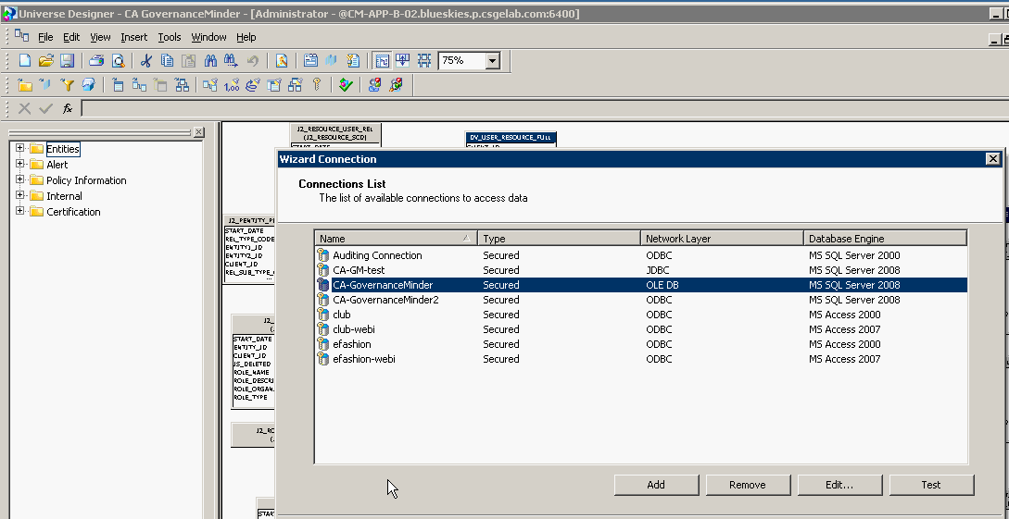Click the Print icon in toolbar
Viewport: 1009px width, 519px height.
(96, 61)
